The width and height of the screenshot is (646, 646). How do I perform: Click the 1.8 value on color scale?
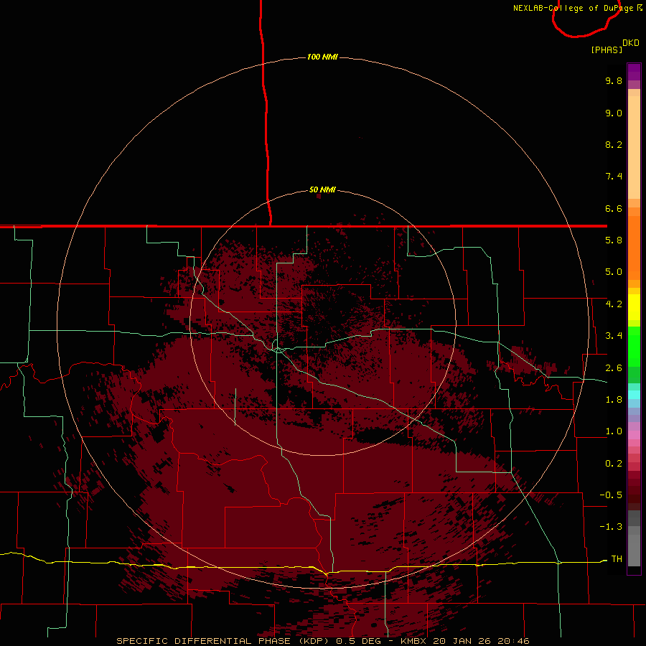coord(614,400)
